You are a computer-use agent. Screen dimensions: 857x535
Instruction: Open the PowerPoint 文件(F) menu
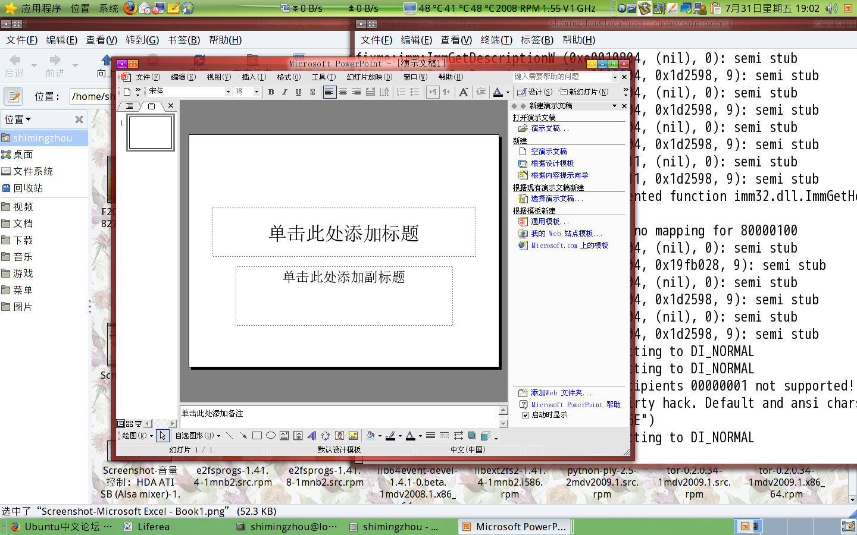[148, 77]
